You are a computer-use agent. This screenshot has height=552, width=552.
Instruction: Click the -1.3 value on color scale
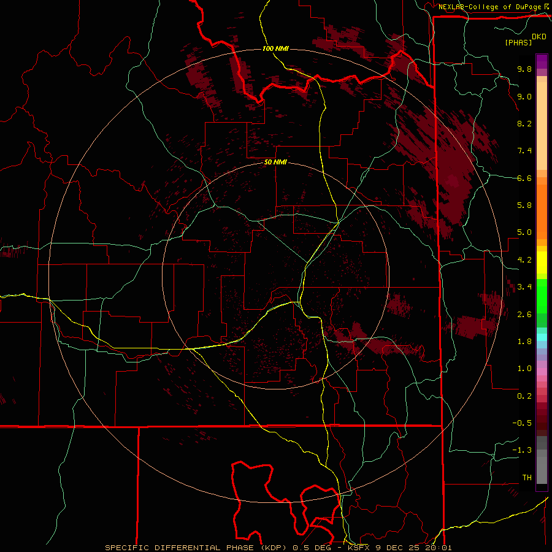pyautogui.click(x=522, y=450)
